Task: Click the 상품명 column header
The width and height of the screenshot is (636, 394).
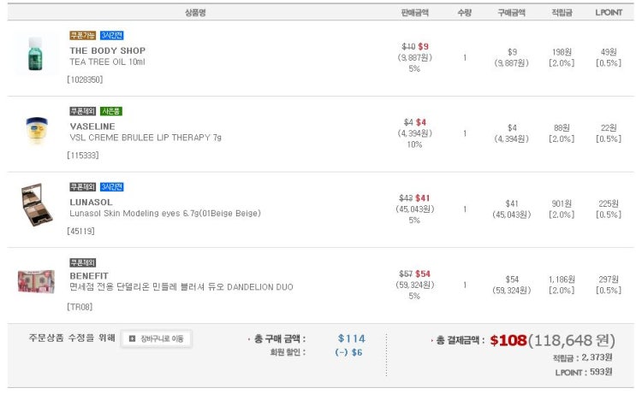Action: 195,12
